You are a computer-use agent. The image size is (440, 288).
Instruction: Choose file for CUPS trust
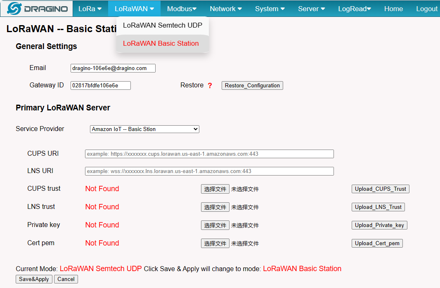(215, 189)
